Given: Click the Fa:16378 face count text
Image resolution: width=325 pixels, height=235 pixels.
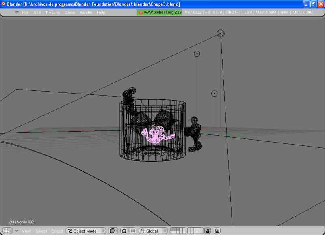Looking at the screenshot, I should (x=214, y=13).
